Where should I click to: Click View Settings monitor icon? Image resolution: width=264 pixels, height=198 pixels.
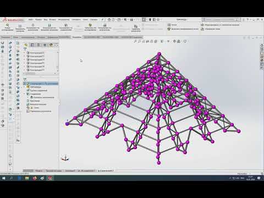tap(185, 41)
